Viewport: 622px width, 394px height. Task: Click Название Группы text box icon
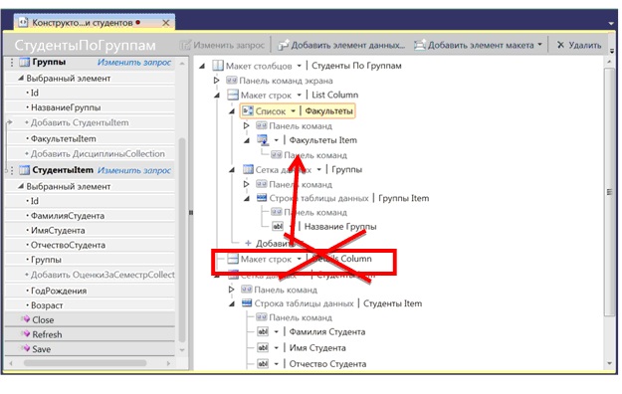[278, 226]
